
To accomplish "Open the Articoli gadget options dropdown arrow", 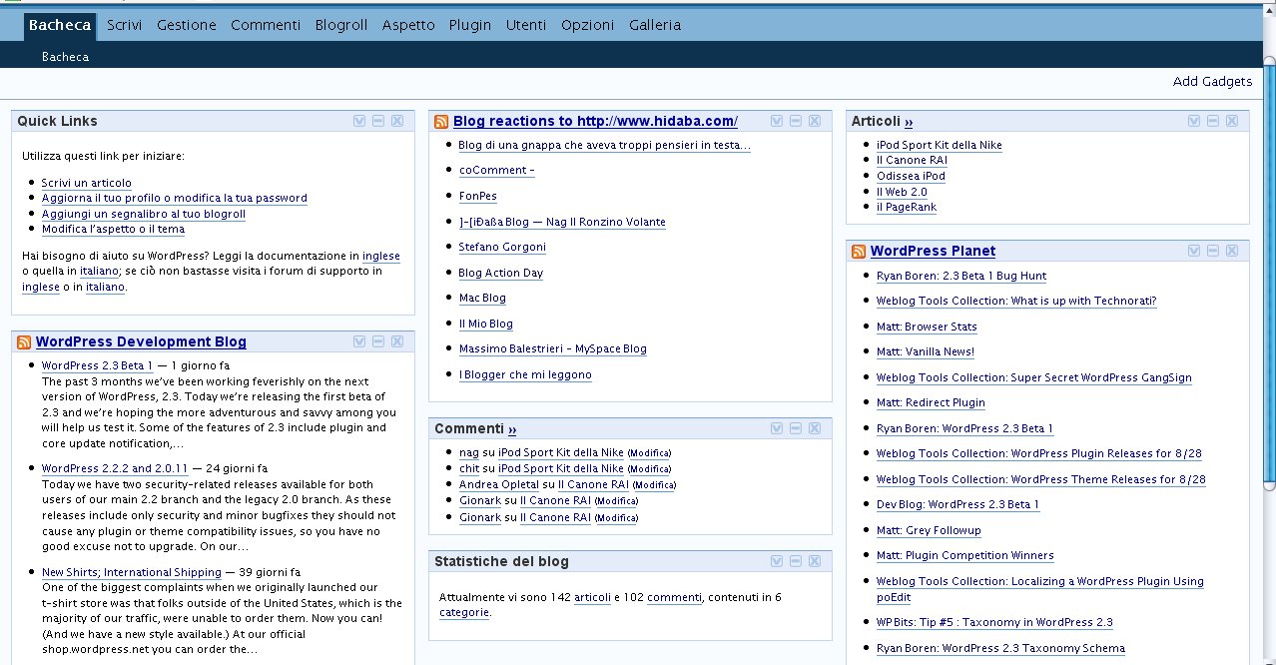I will pyautogui.click(x=1194, y=121).
